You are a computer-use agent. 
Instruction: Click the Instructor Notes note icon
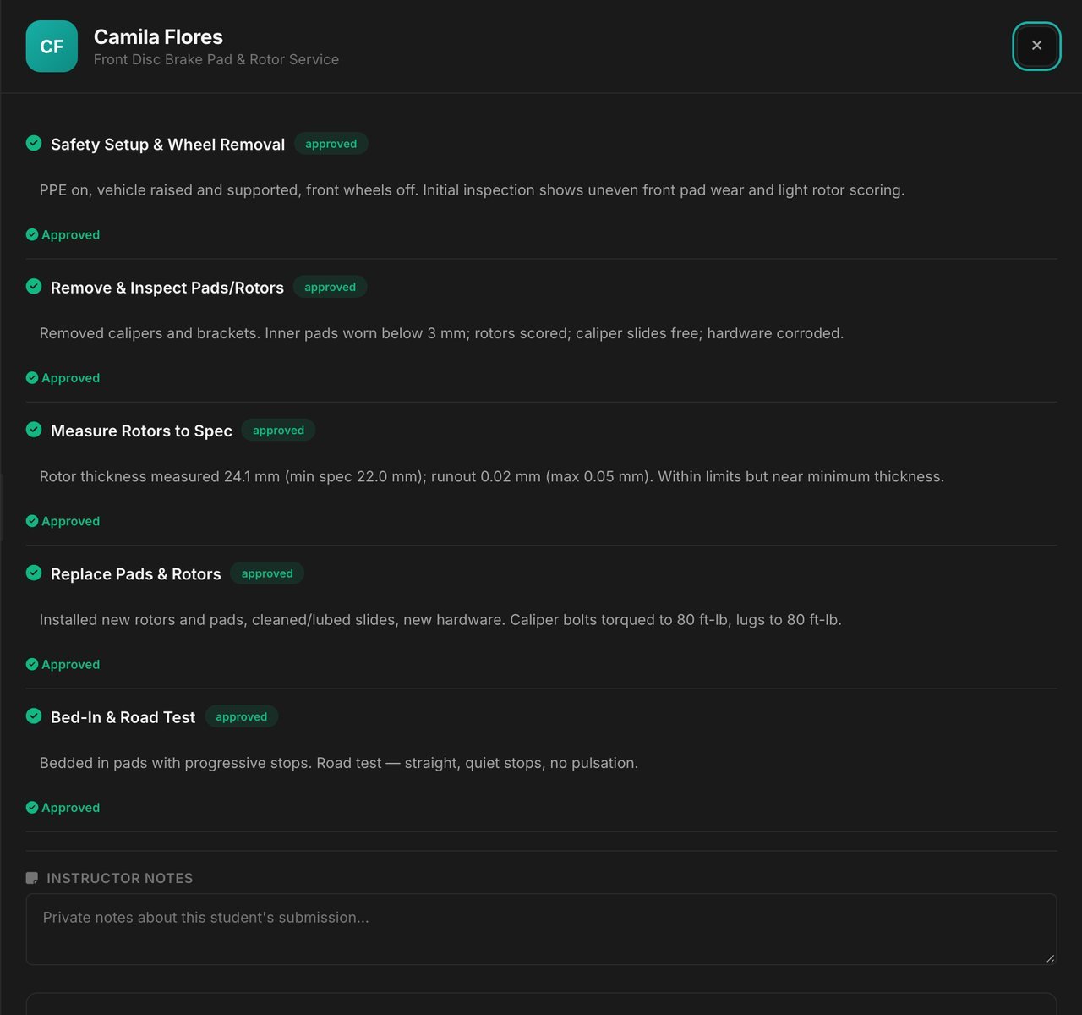[32, 878]
